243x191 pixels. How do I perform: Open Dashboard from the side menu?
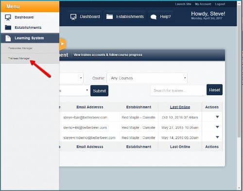click(x=30, y=17)
